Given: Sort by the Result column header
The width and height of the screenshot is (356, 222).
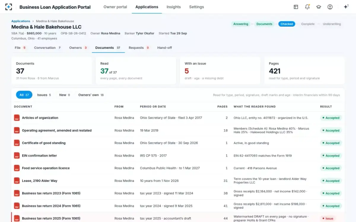Looking at the screenshot, I should 326,107.
